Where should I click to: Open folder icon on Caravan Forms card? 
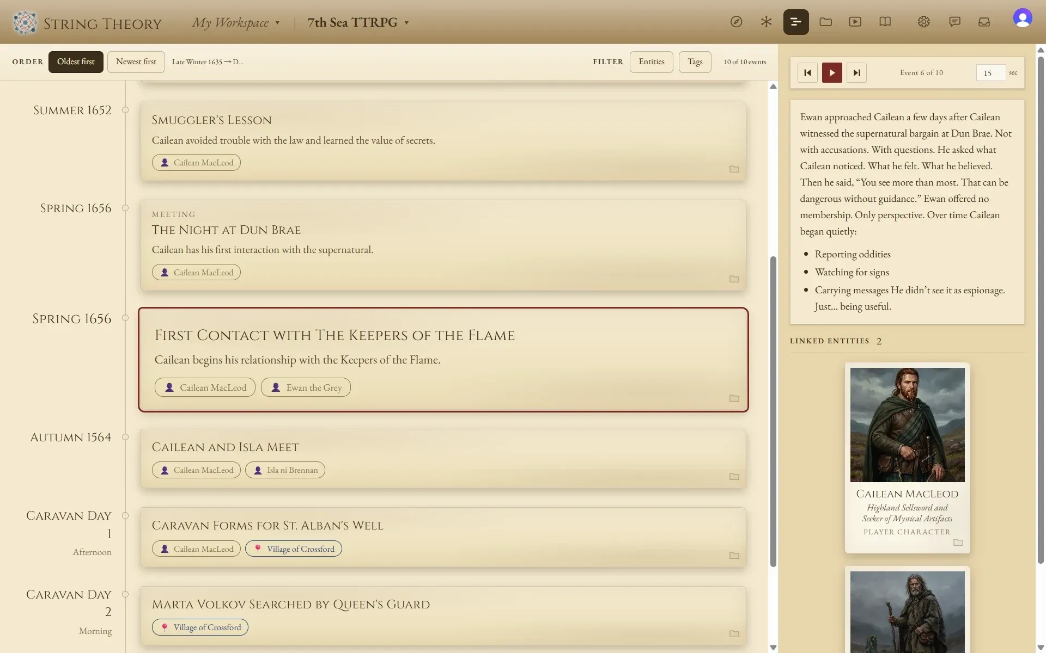click(x=734, y=556)
